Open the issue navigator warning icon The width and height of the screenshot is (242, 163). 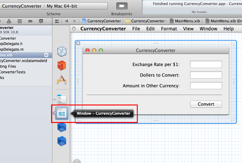[x=9, y=21]
